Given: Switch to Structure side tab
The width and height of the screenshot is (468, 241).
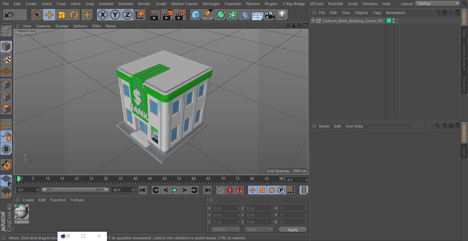Looking at the screenshot, I should pyautogui.click(x=464, y=84).
